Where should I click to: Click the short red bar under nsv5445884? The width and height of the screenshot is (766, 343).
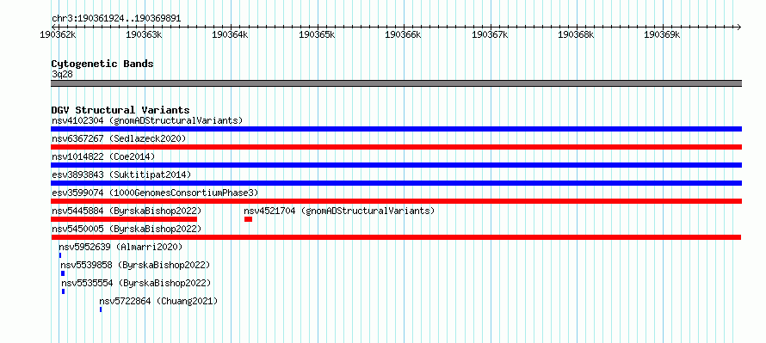pos(124,219)
